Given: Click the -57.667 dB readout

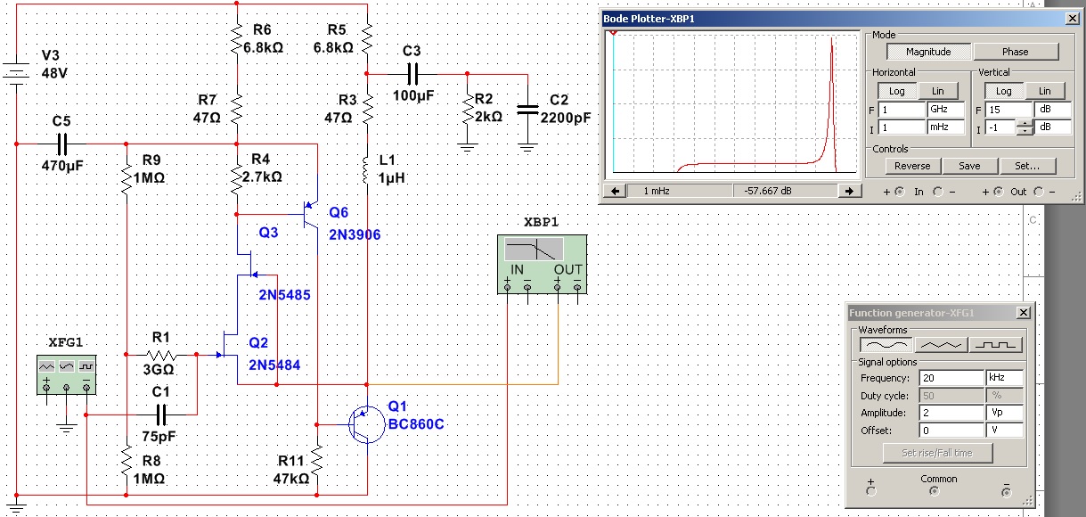Looking at the screenshot, I should (784, 191).
